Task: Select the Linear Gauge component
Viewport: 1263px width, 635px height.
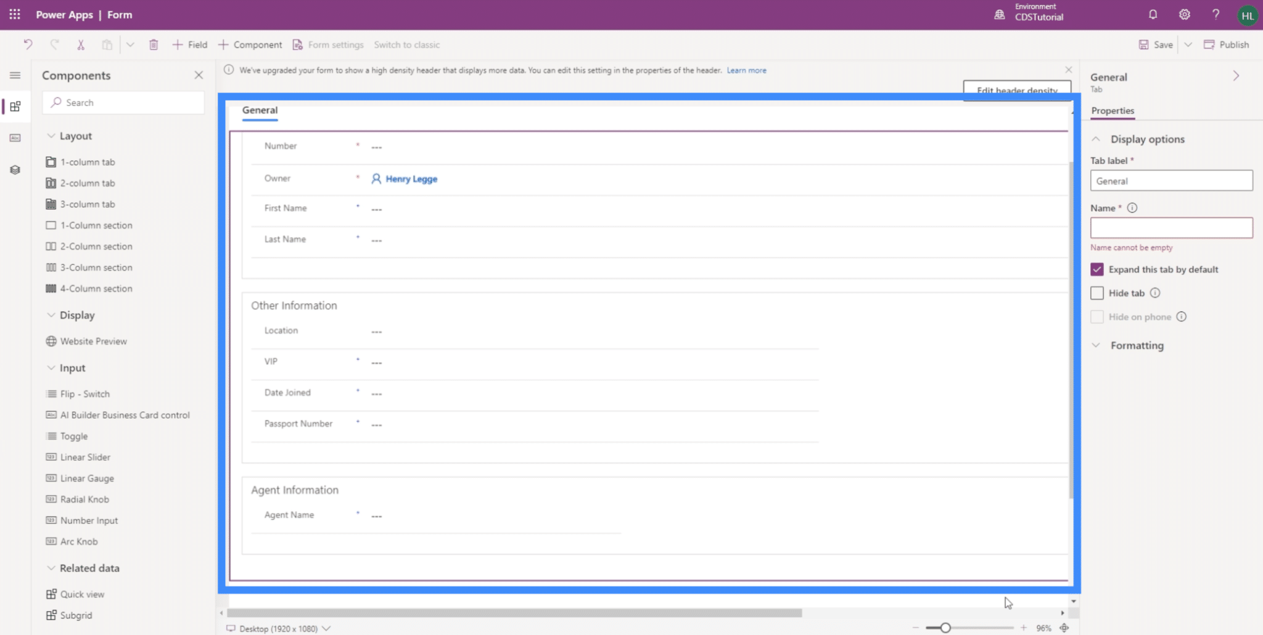Action: pyautogui.click(x=80, y=478)
